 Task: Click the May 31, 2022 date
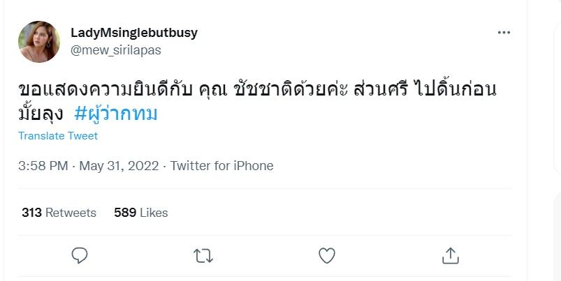point(120,166)
